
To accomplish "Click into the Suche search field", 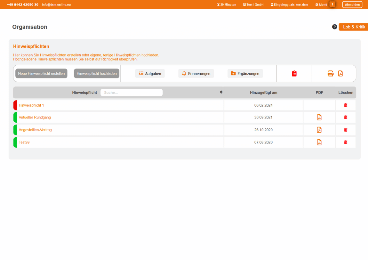I will tap(131, 93).
